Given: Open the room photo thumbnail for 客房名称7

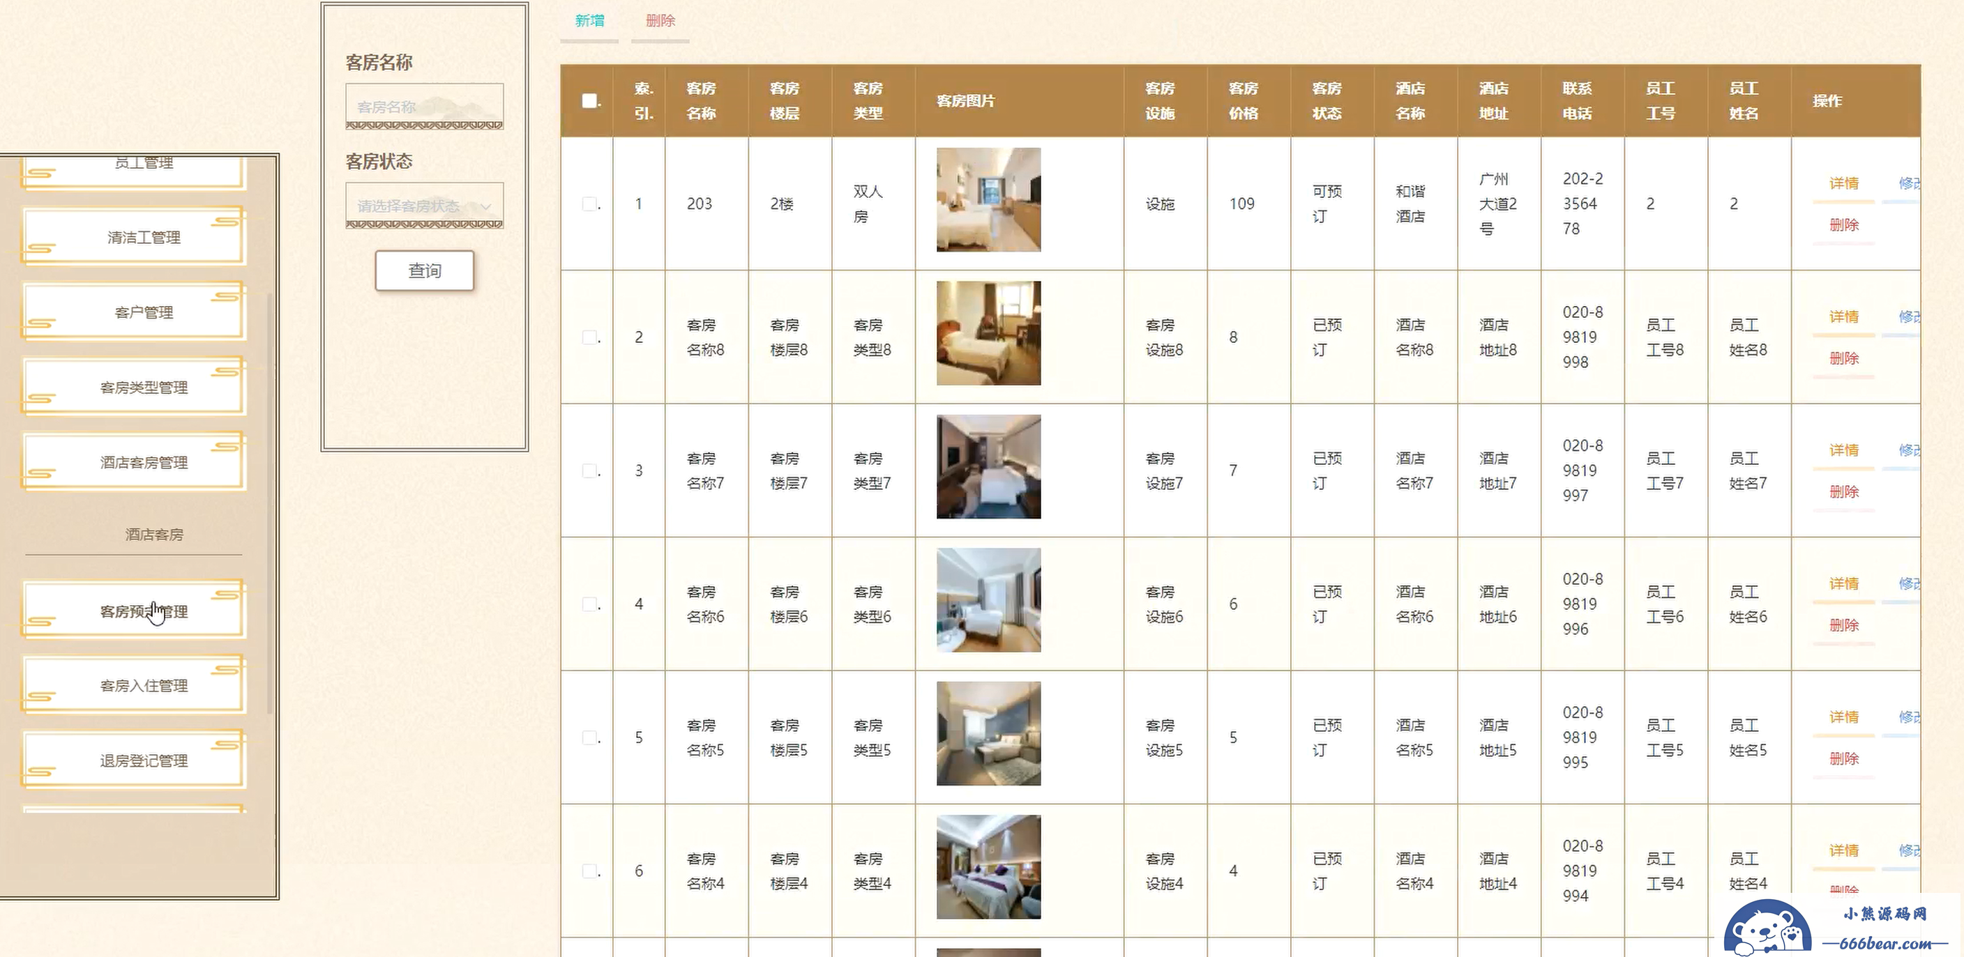Looking at the screenshot, I should pos(988,466).
